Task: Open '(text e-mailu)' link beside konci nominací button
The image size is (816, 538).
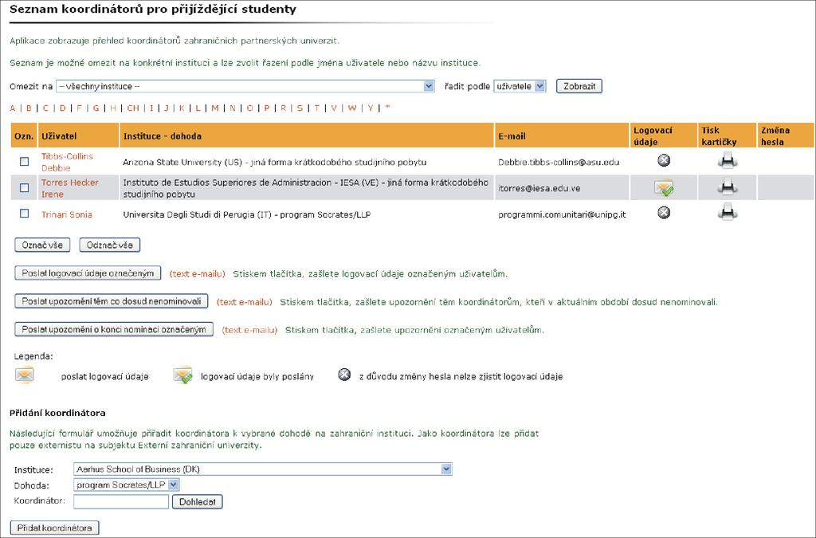Action: 249,330
